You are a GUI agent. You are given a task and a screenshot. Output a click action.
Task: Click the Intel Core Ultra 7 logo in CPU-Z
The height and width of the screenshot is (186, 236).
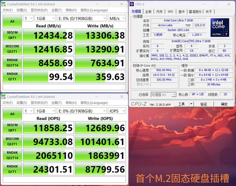pyautogui.click(x=220, y=28)
